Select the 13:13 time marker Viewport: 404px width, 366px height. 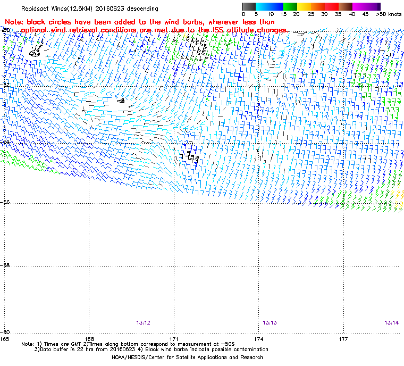coord(270,323)
